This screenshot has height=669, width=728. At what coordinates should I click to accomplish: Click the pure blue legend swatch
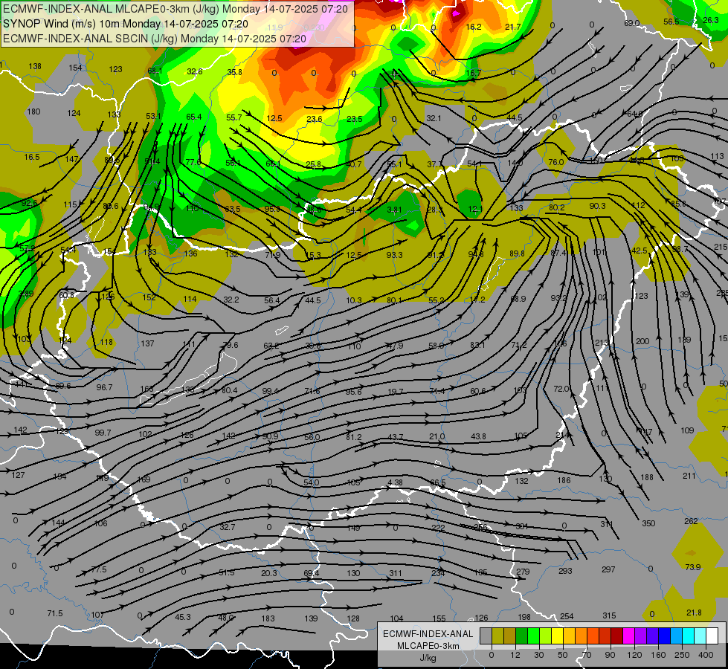pos(664,636)
